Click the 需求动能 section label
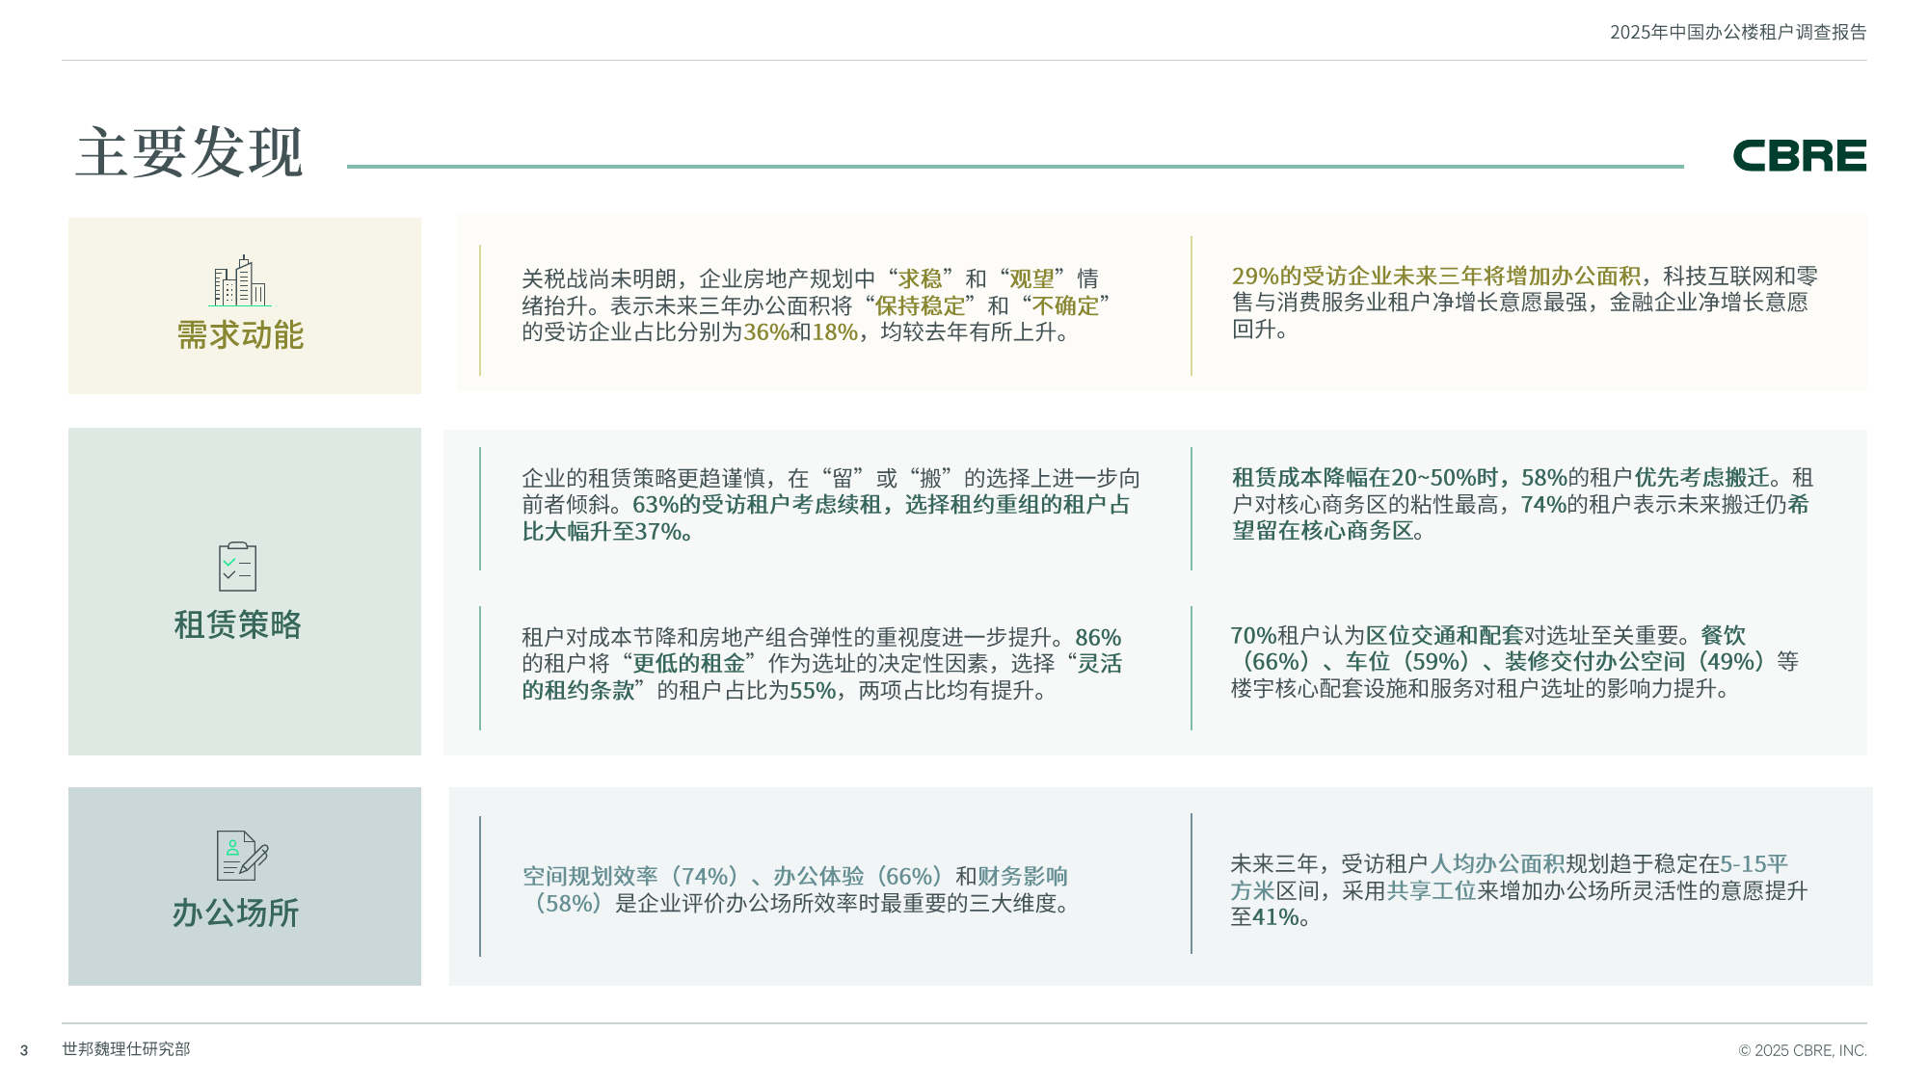The height and width of the screenshot is (1084, 1928). click(x=240, y=334)
